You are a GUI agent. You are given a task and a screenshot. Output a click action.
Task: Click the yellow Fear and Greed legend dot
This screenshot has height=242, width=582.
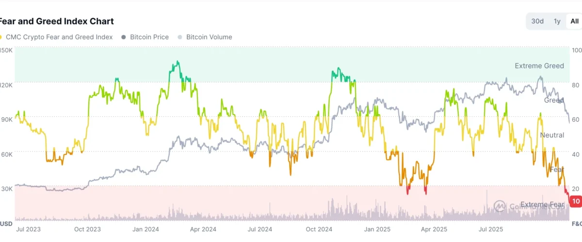point(1,37)
